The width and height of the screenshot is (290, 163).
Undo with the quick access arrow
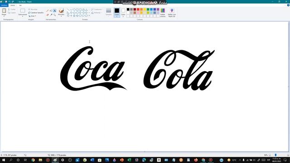[x=10, y=2]
